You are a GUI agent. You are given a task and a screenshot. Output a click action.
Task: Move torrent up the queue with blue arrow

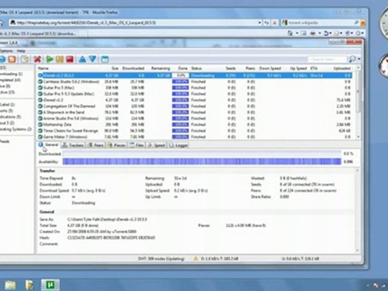[82, 59]
